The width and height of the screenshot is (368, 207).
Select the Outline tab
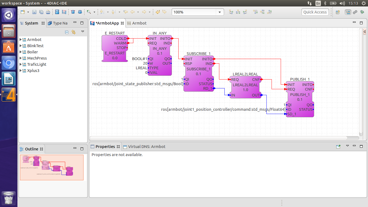click(x=32, y=149)
